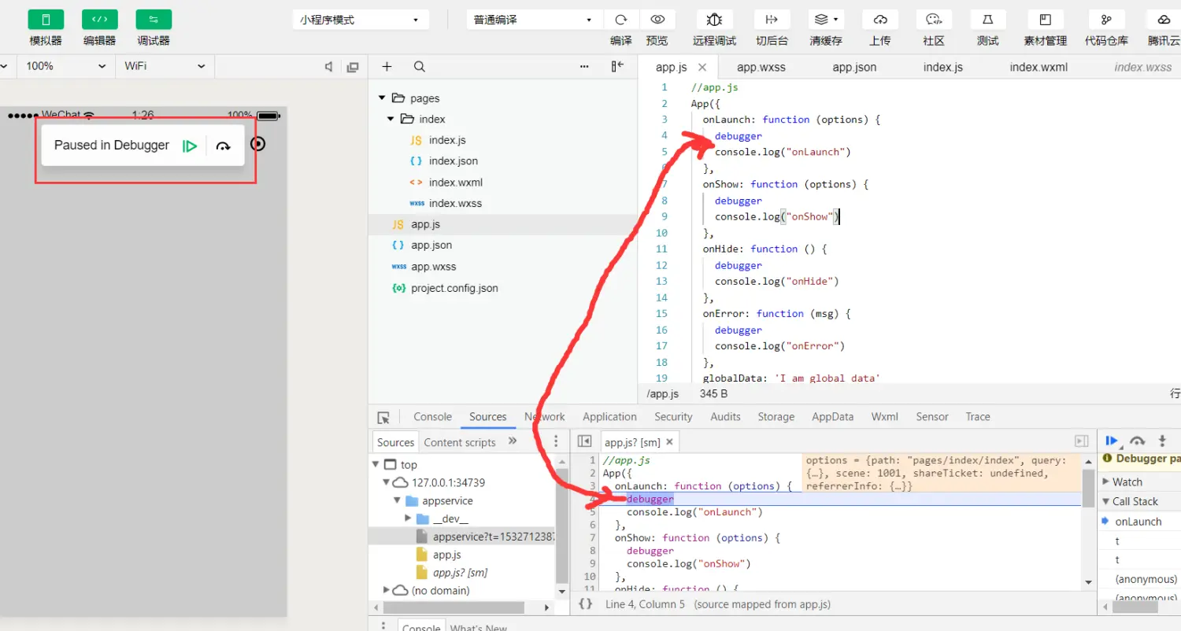This screenshot has width=1181, height=631.
Task: Open the 代码仓库 code repository icon
Action: [1106, 20]
